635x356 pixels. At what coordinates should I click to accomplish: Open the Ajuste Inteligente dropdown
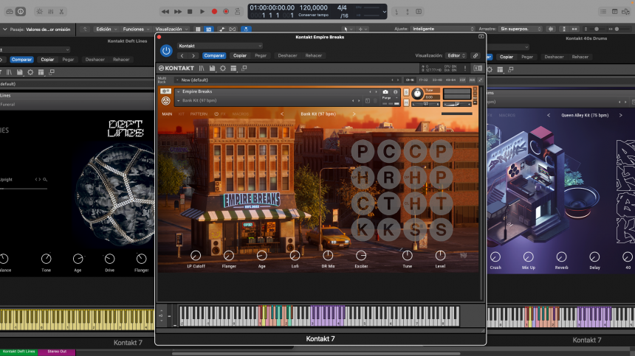pyautogui.click(x=442, y=29)
